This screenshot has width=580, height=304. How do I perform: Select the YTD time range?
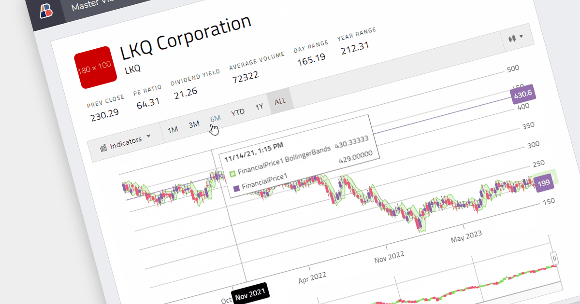[237, 112]
